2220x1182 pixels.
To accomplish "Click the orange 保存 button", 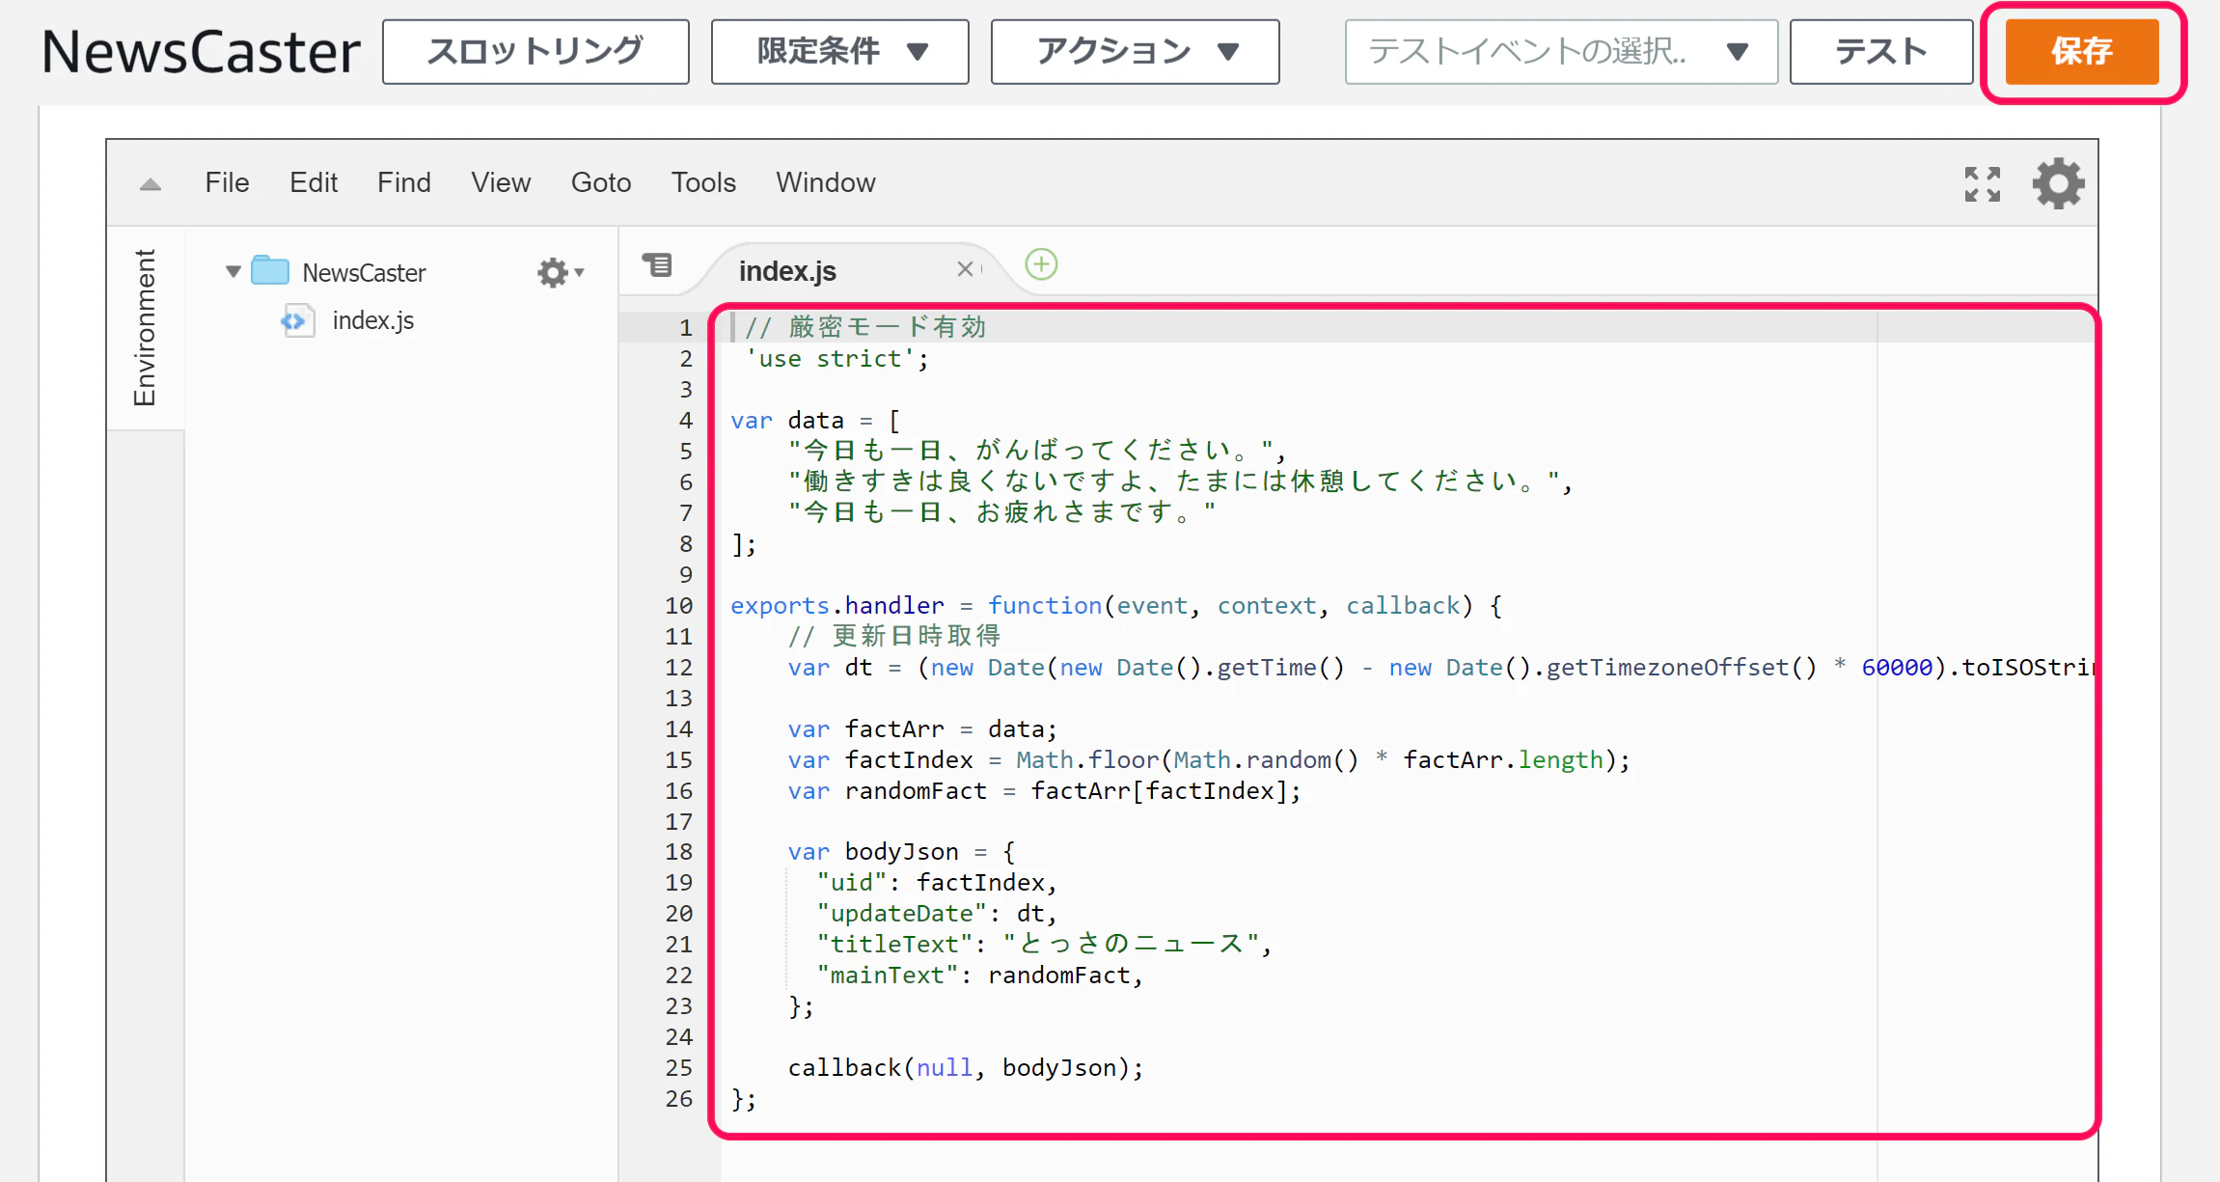I will click(x=2081, y=52).
